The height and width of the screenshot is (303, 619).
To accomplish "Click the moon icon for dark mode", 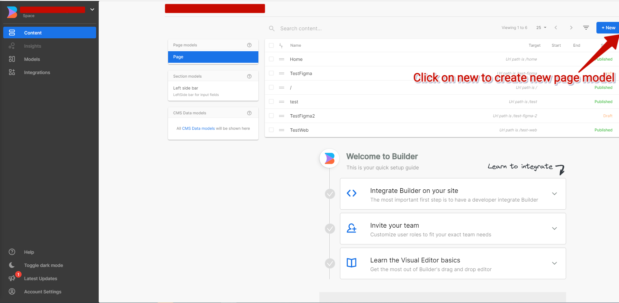I will 12,265.
